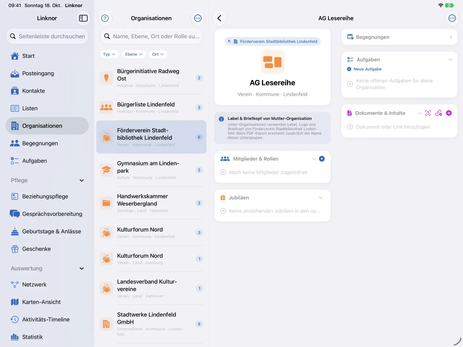Screen dimensions: 463x347
Task: Open Kontakte in the sidebar
Action: [x=47, y=91]
